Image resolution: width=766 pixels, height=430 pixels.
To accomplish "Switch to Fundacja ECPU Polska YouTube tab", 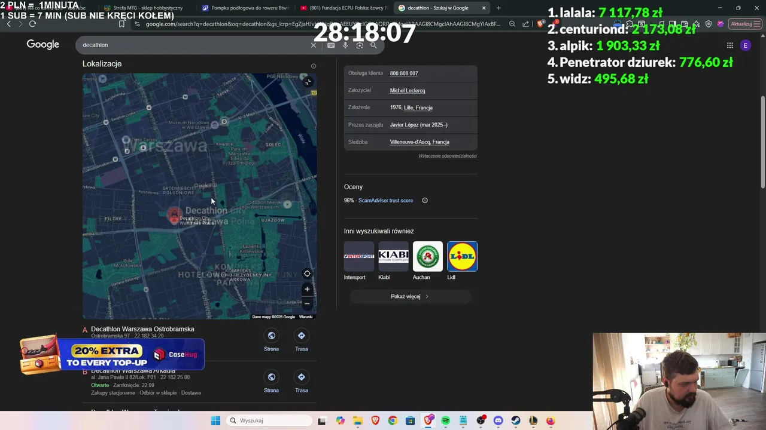I will 344,8.
